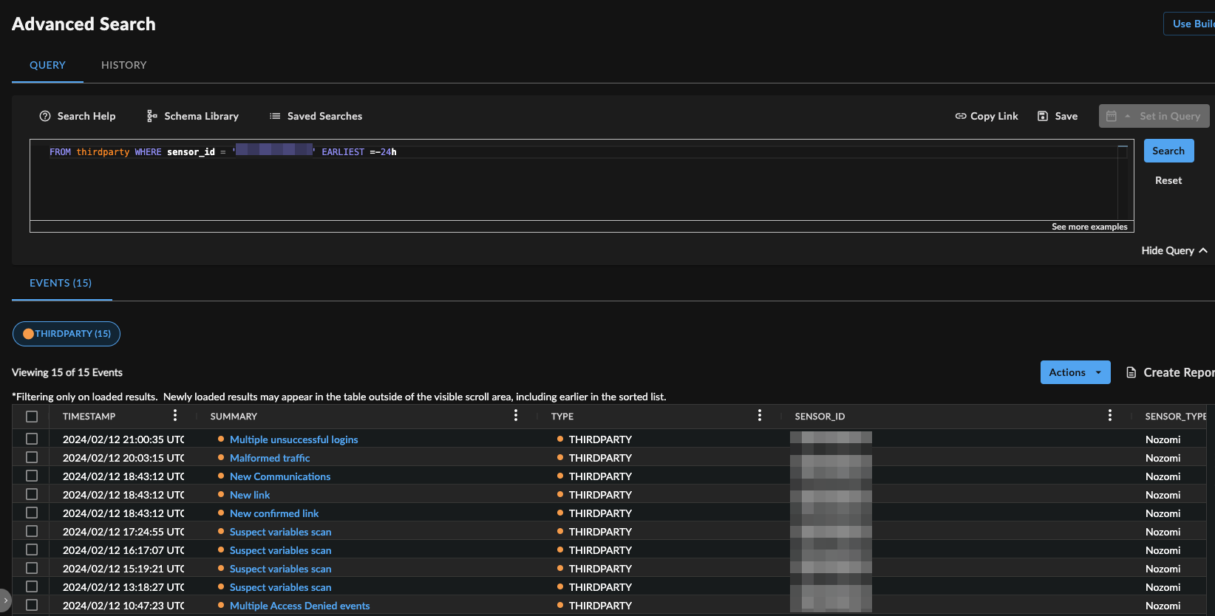
Task: Switch to the History tab
Action: click(x=124, y=65)
